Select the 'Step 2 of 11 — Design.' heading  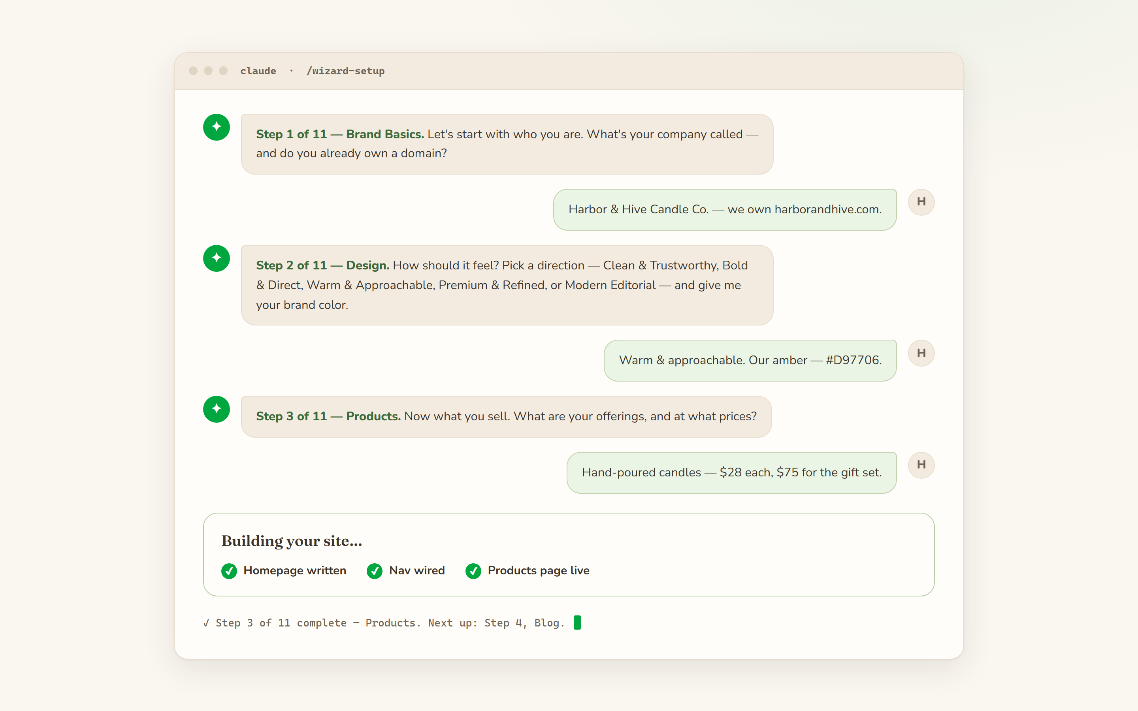[x=322, y=266]
